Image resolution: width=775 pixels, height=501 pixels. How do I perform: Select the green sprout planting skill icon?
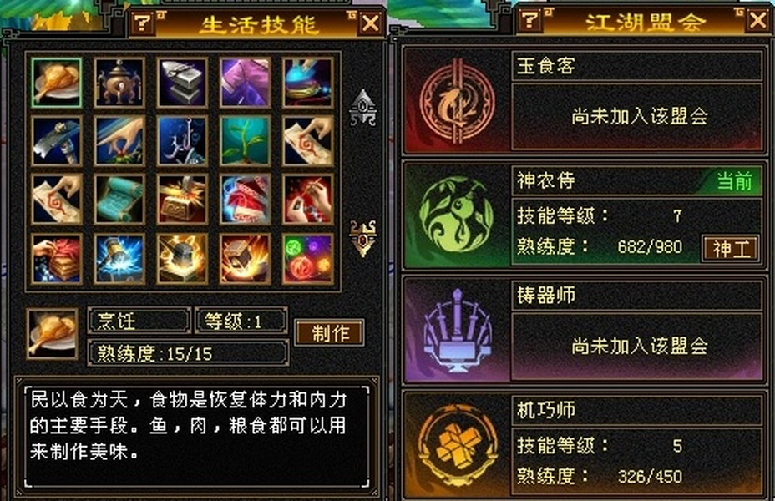point(246,141)
